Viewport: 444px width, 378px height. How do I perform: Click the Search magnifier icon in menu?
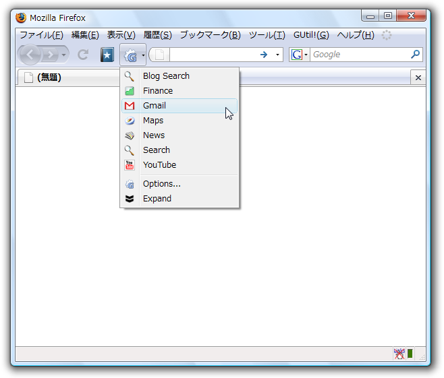[130, 150]
